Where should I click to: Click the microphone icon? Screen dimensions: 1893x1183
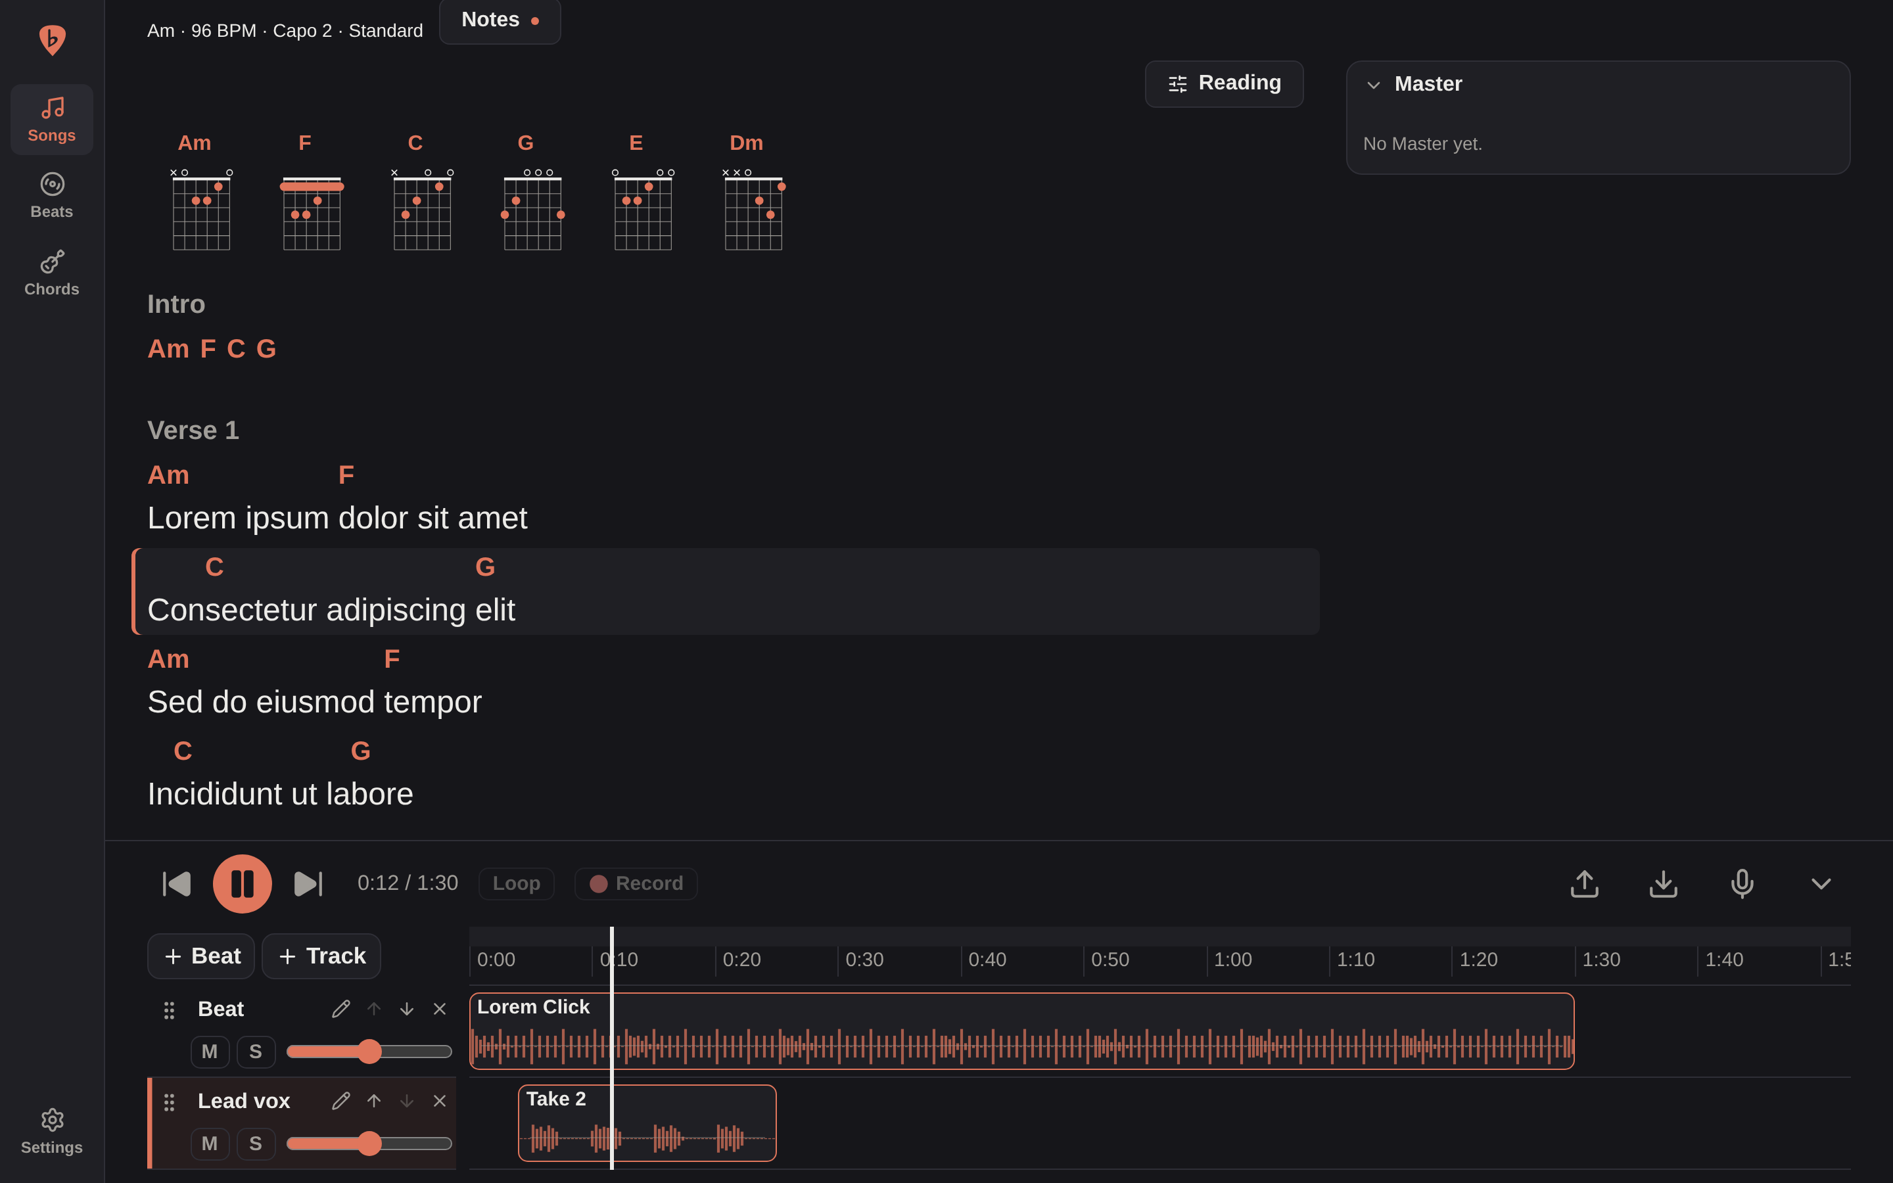tap(1742, 883)
